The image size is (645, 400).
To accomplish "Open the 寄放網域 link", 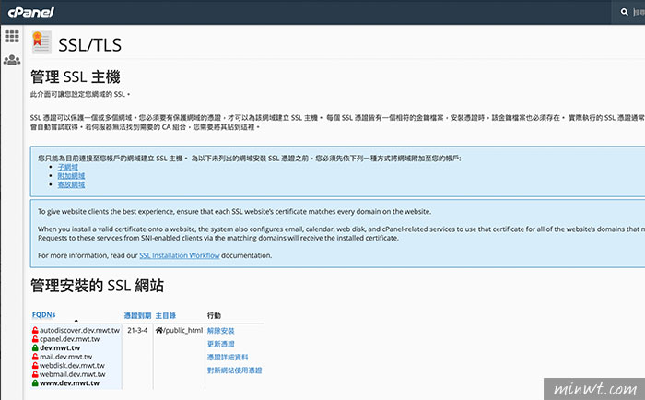I will coord(71,184).
